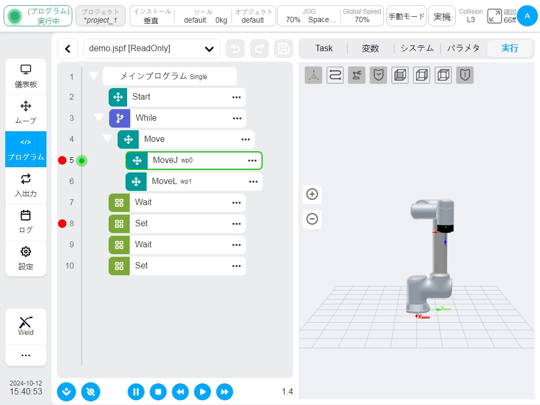The image size is (540, 405).
Task: Click the 手動モード mode button
Action: [407, 16]
